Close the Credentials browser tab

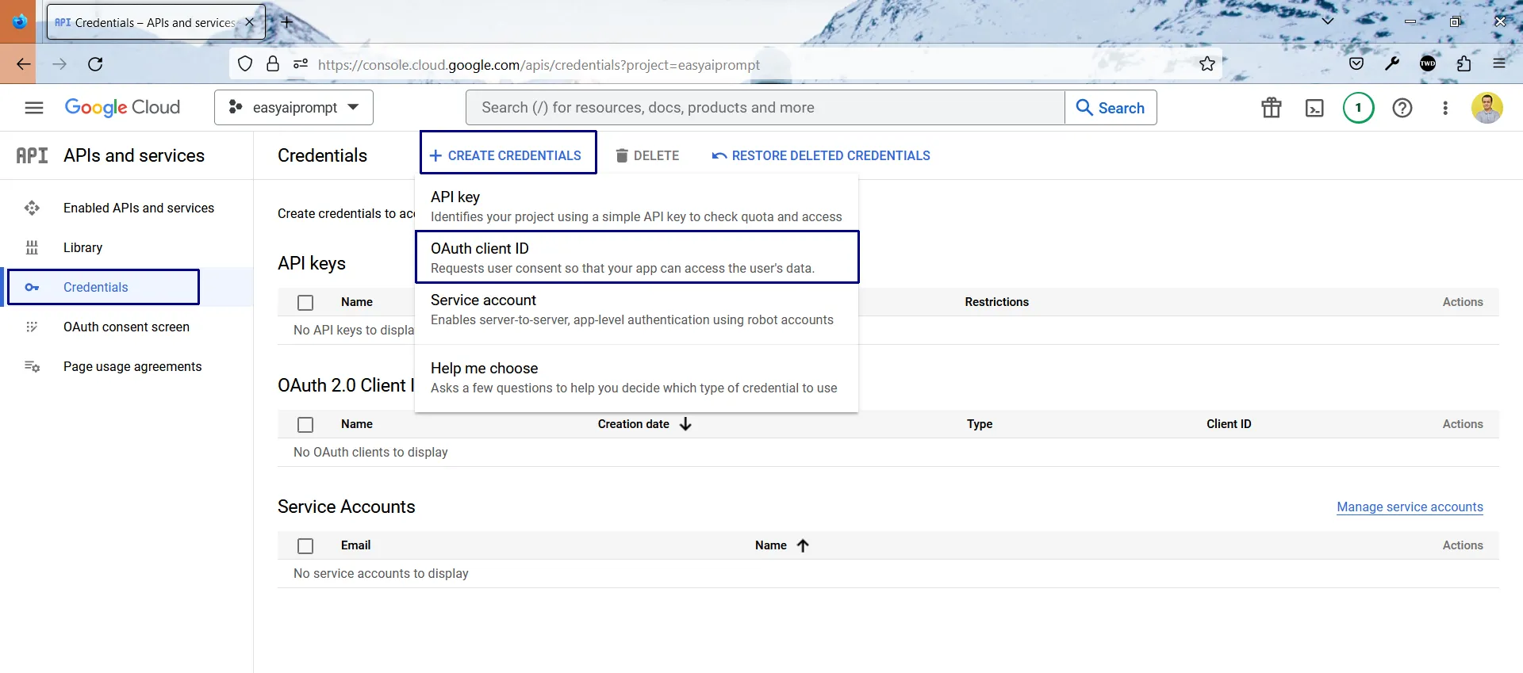(250, 22)
